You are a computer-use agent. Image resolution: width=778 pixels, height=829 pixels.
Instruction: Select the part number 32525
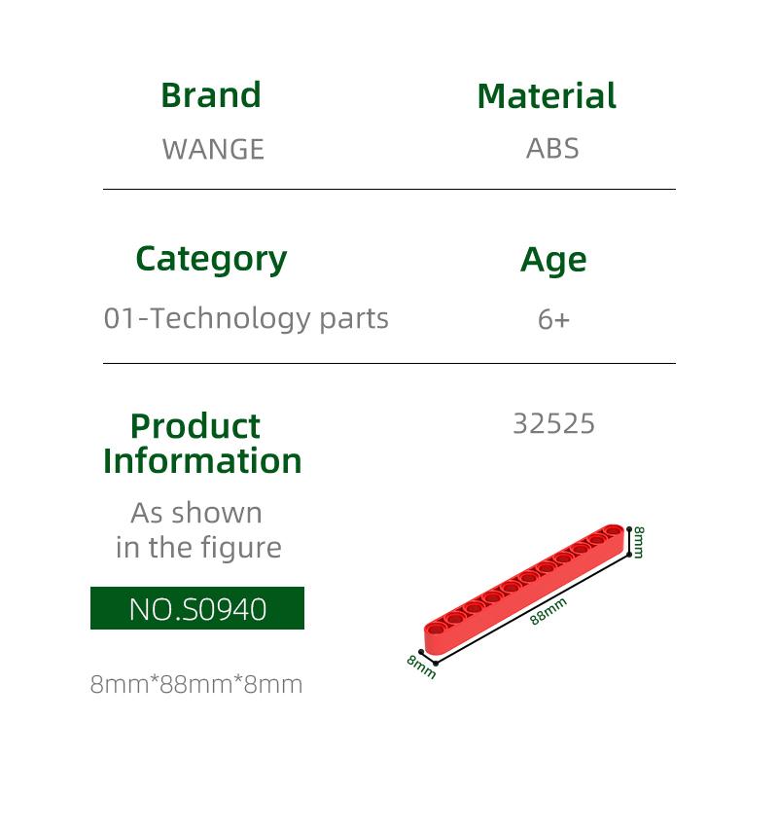(553, 423)
